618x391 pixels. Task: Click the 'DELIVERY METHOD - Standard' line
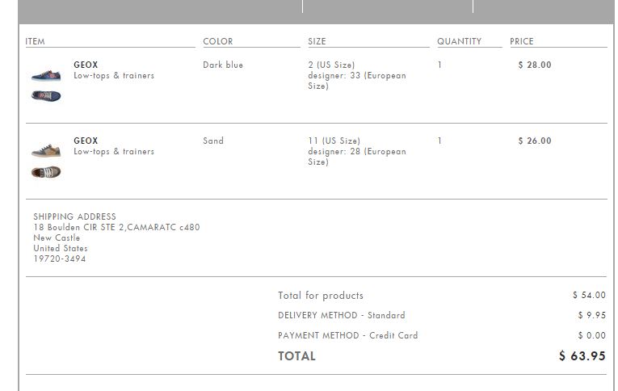[342, 315]
